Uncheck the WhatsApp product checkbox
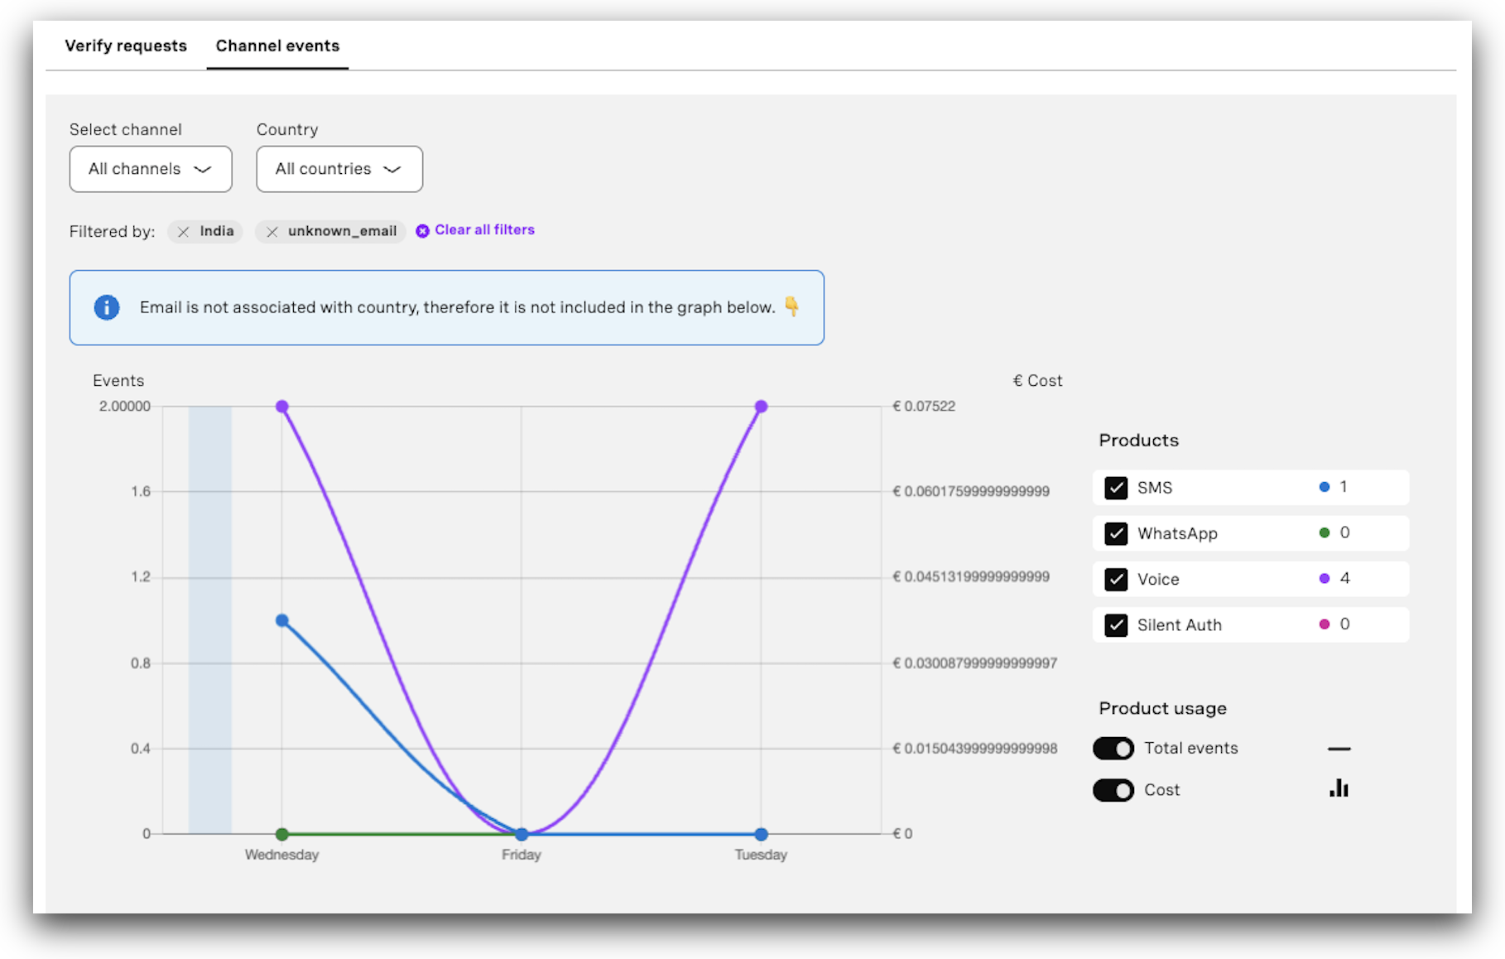The width and height of the screenshot is (1505, 959). pos(1116,533)
